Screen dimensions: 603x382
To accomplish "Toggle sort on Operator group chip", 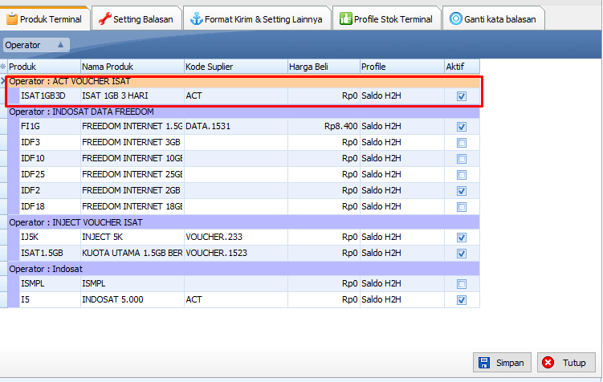I will point(36,45).
